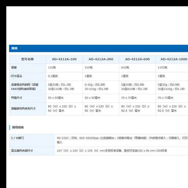Click the AD-4212A-100 column header
The width and height of the screenshot is (188, 188).
point(64,59)
